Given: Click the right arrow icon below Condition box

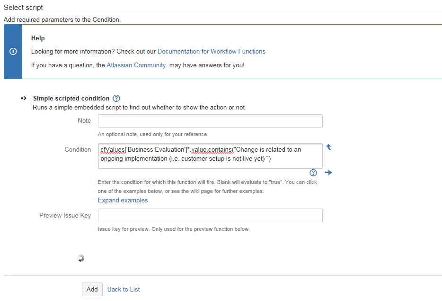Looking at the screenshot, I should [x=328, y=173].
